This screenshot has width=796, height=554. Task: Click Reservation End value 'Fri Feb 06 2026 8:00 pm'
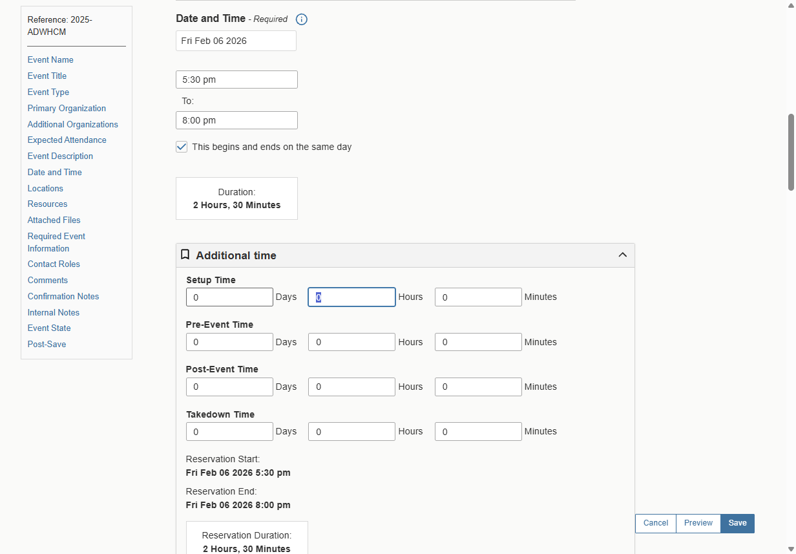(238, 505)
